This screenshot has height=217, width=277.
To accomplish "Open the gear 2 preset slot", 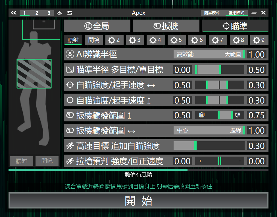I will (114, 40).
